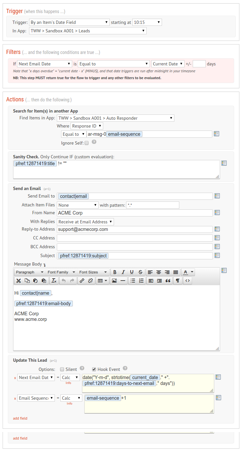Insert horizontal line in editor
This screenshot has width=242, height=452.
(x=123, y=281)
